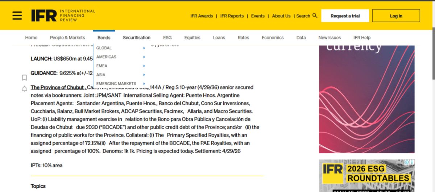Click the bell alert icon

24,89
